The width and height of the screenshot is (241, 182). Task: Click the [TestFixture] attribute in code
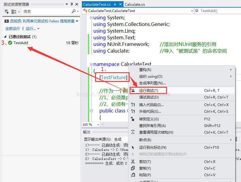tap(114, 77)
